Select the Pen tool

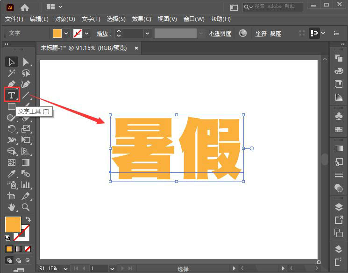coord(11,84)
